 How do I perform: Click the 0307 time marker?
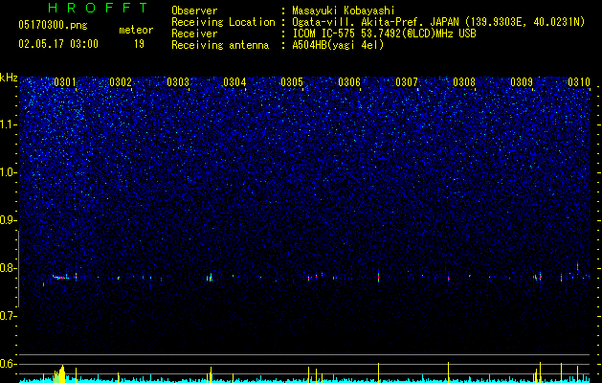(407, 82)
